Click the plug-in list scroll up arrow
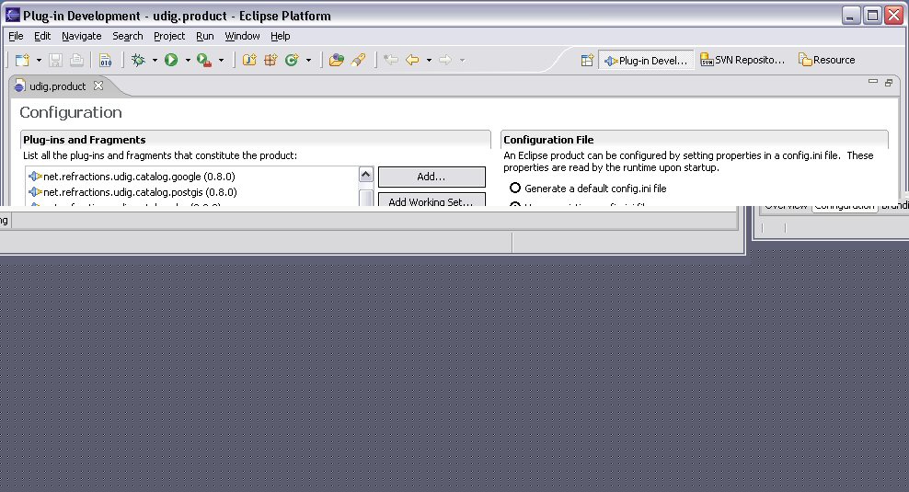This screenshot has width=909, height=492. coord(365,175)
